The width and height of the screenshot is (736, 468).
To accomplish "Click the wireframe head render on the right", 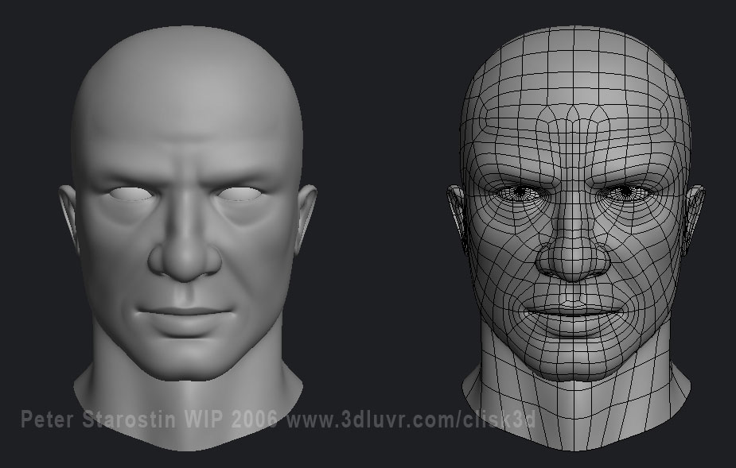I will click(x=576, y=238).
